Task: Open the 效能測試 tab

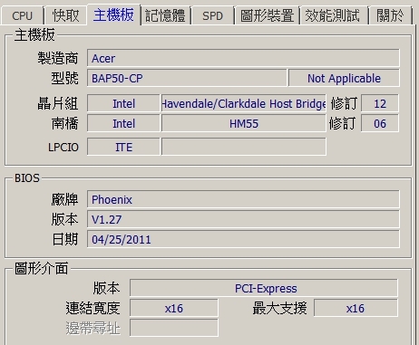Action: [333, 15]
